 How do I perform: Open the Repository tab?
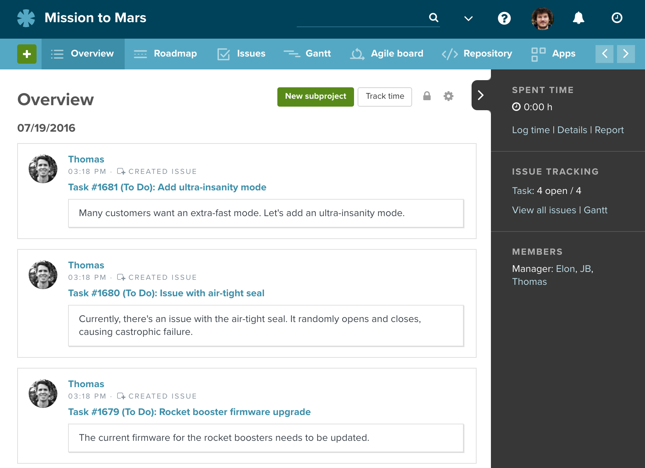(x=477, y=54)
